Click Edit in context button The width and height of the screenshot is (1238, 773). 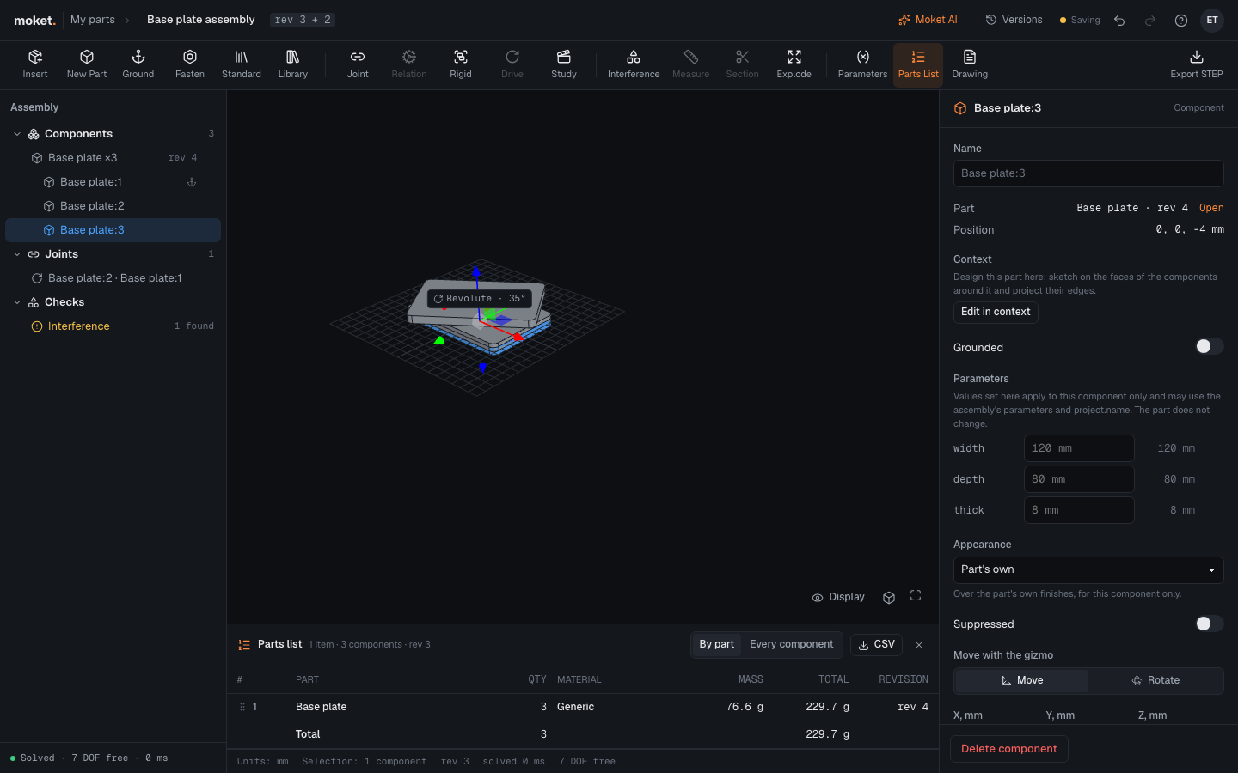coord(996,312)
